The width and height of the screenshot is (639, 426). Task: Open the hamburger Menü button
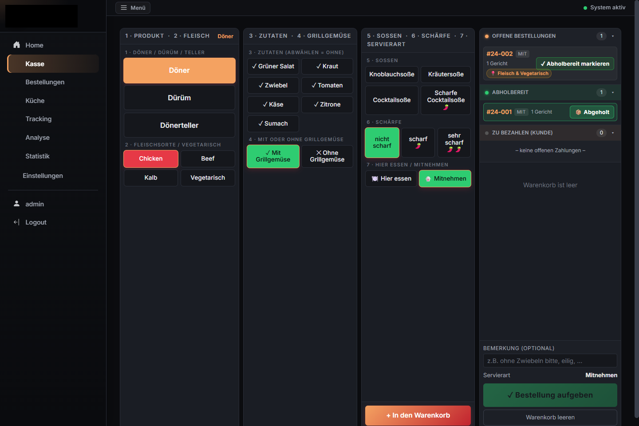click(133, 8)
